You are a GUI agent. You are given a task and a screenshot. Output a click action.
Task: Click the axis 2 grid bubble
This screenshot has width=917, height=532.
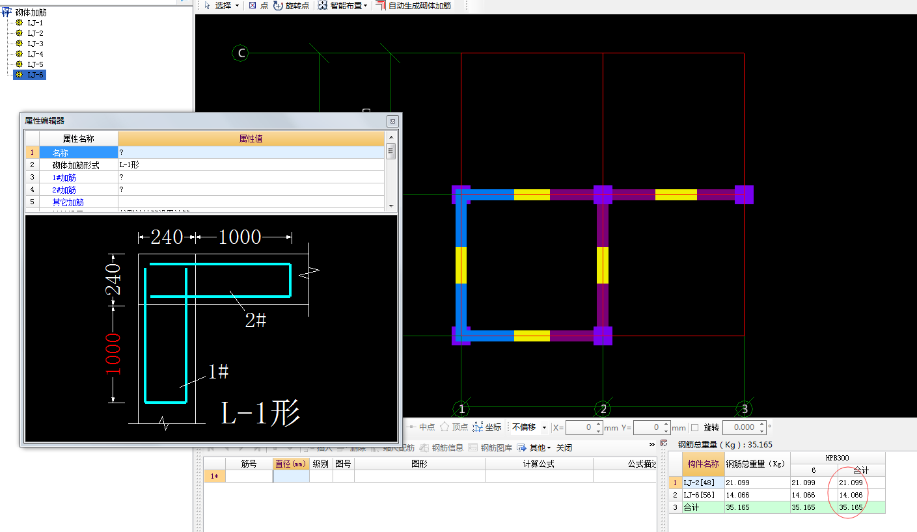(603, 409)
